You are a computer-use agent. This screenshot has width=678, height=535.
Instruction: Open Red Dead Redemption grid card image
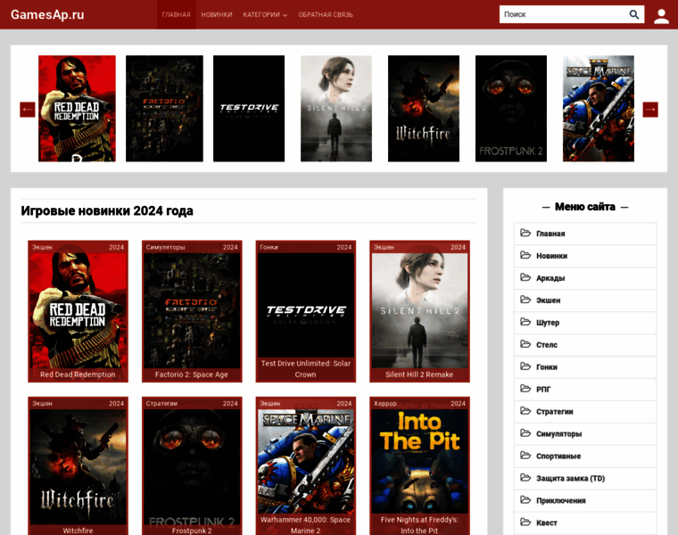[x=78, y=310]
